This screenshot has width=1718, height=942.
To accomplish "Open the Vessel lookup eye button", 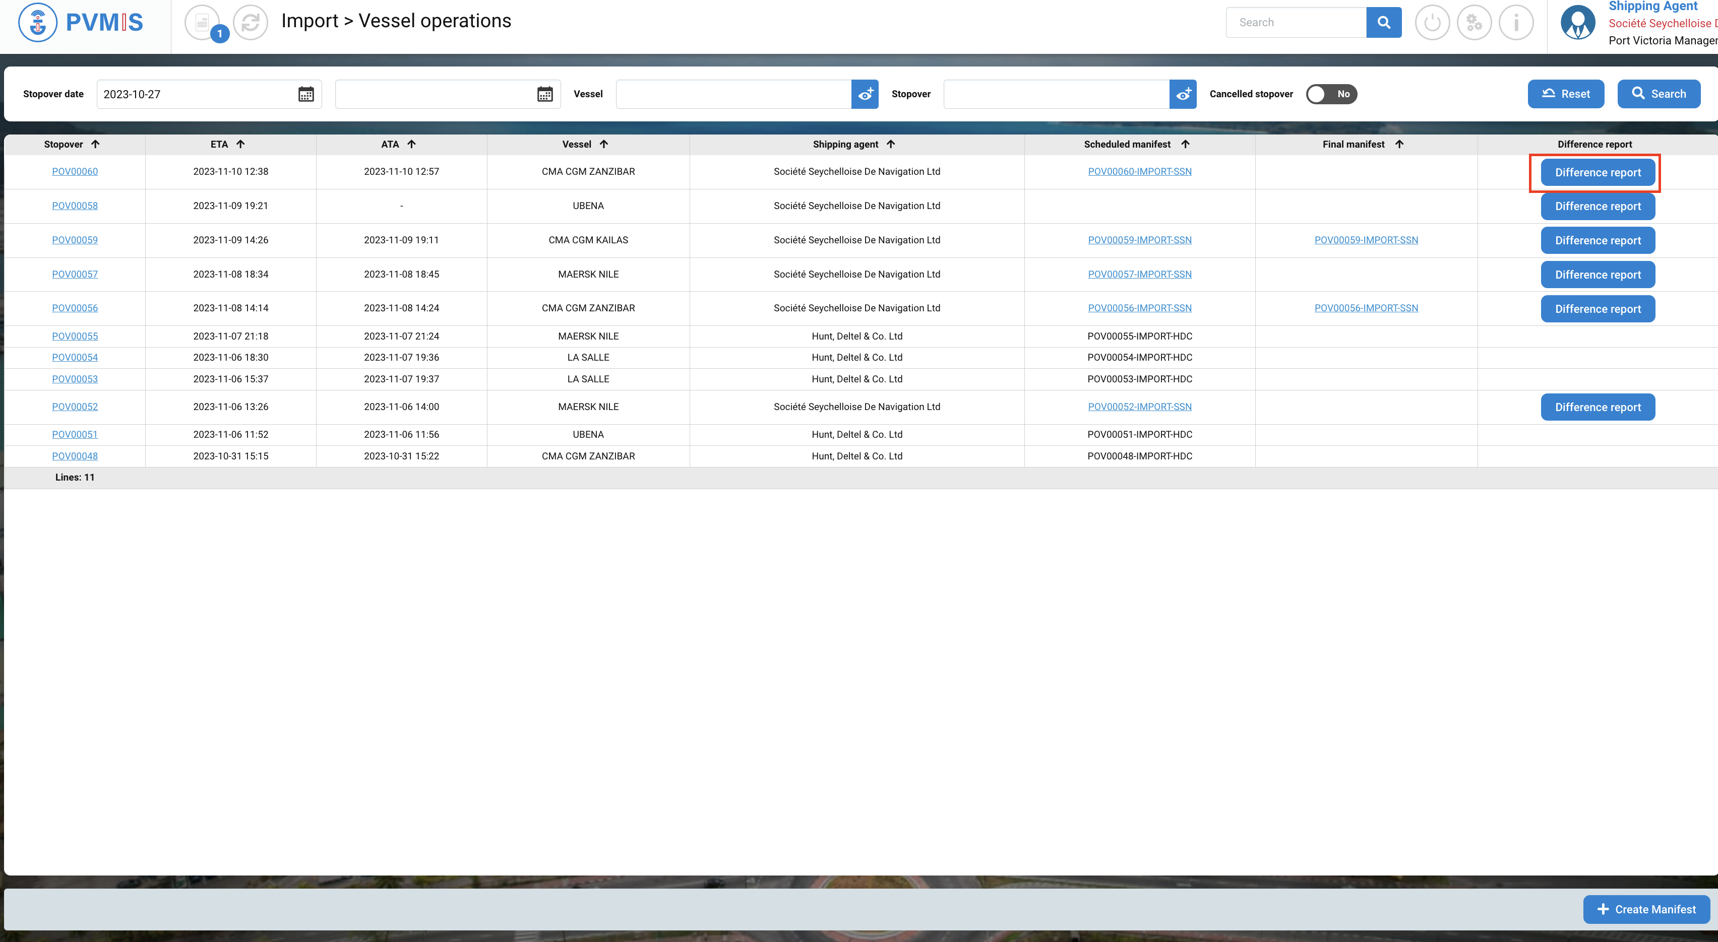I will coord(865,94).
